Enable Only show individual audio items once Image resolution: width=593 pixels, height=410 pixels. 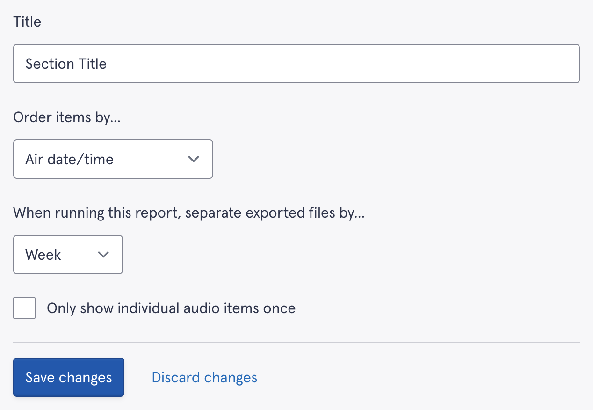pos(24,308)
